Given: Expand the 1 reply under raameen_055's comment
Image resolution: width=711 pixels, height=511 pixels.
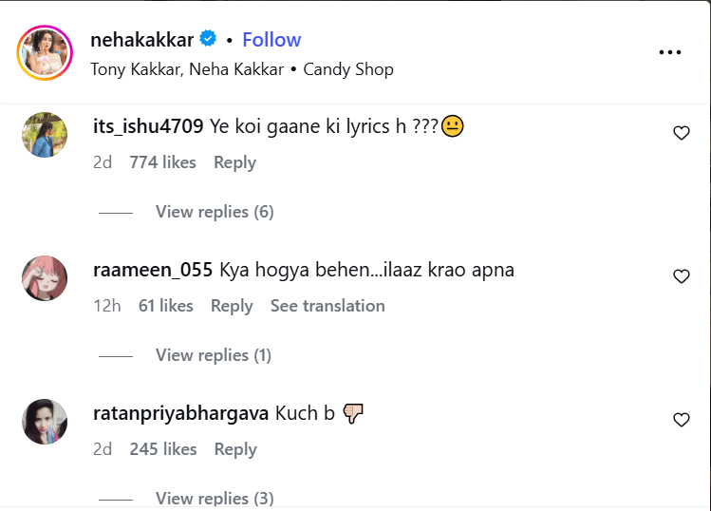Looking at the screenshot, I should tap(214, 355).
